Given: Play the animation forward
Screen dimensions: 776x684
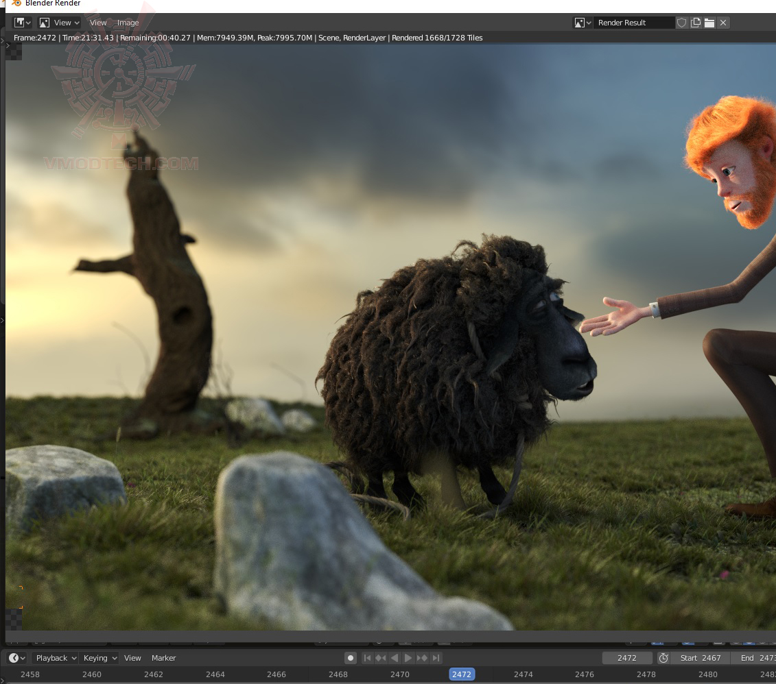Looking at the screenshot, I should point(408,658).
